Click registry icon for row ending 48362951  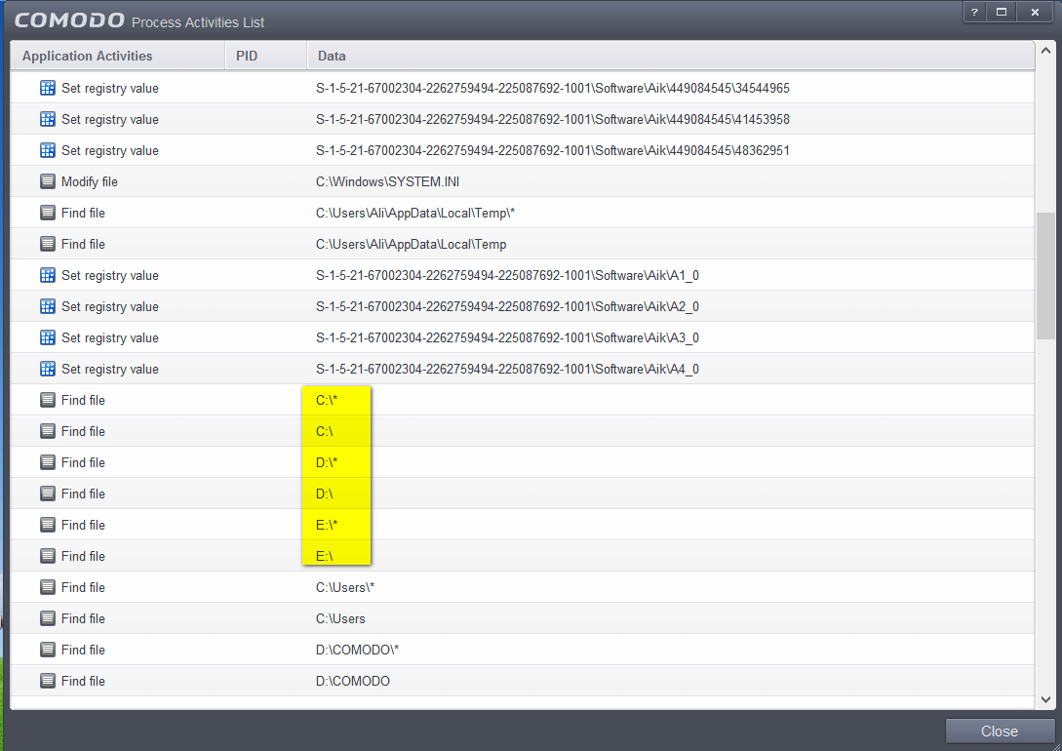click(x=48, y=150)
